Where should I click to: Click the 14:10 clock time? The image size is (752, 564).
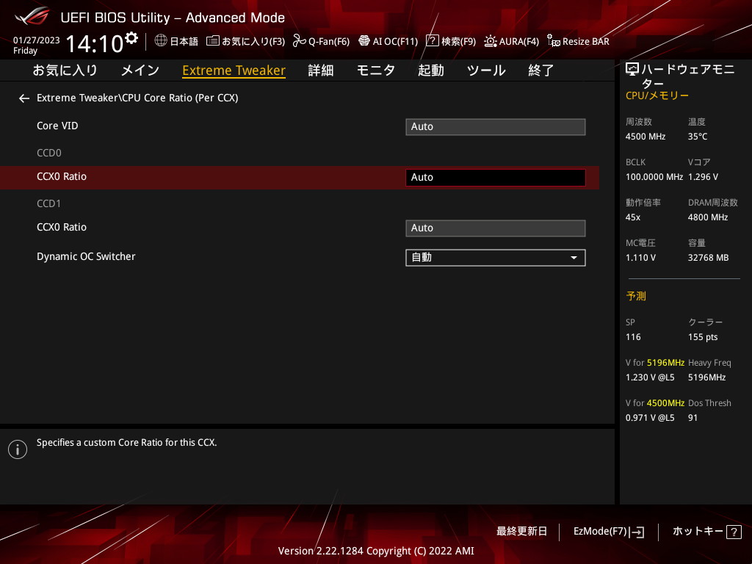(95, 43)
